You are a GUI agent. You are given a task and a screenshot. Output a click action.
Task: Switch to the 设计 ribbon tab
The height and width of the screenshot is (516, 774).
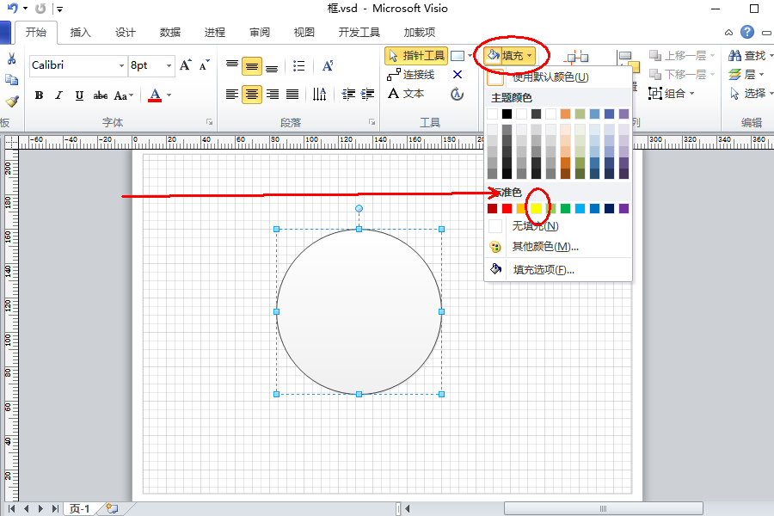click(x=126, y=32)
